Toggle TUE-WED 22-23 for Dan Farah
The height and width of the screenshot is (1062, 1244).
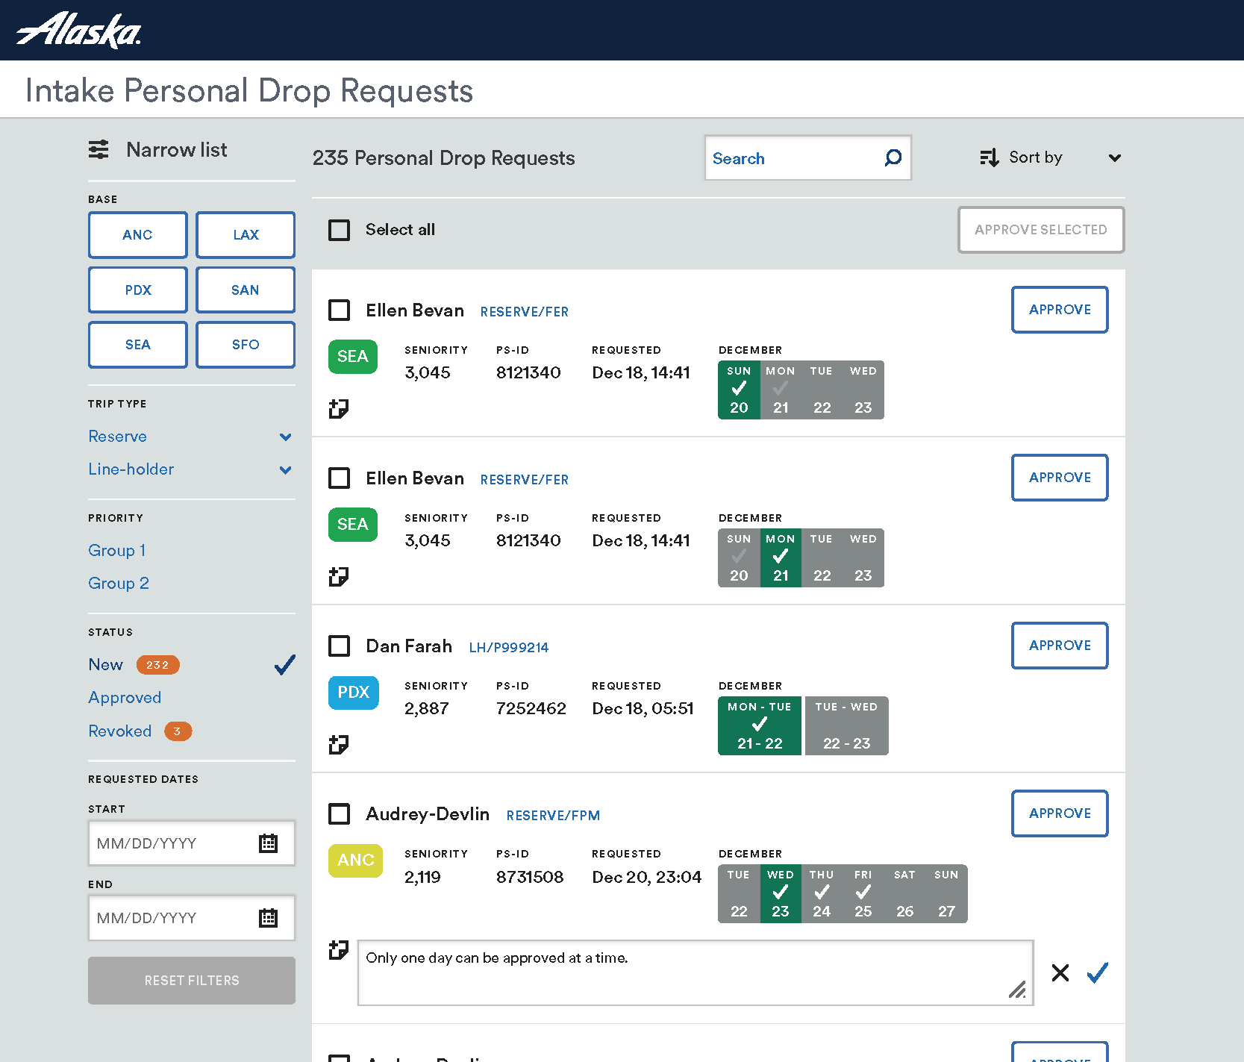click(x=847, y=725)
